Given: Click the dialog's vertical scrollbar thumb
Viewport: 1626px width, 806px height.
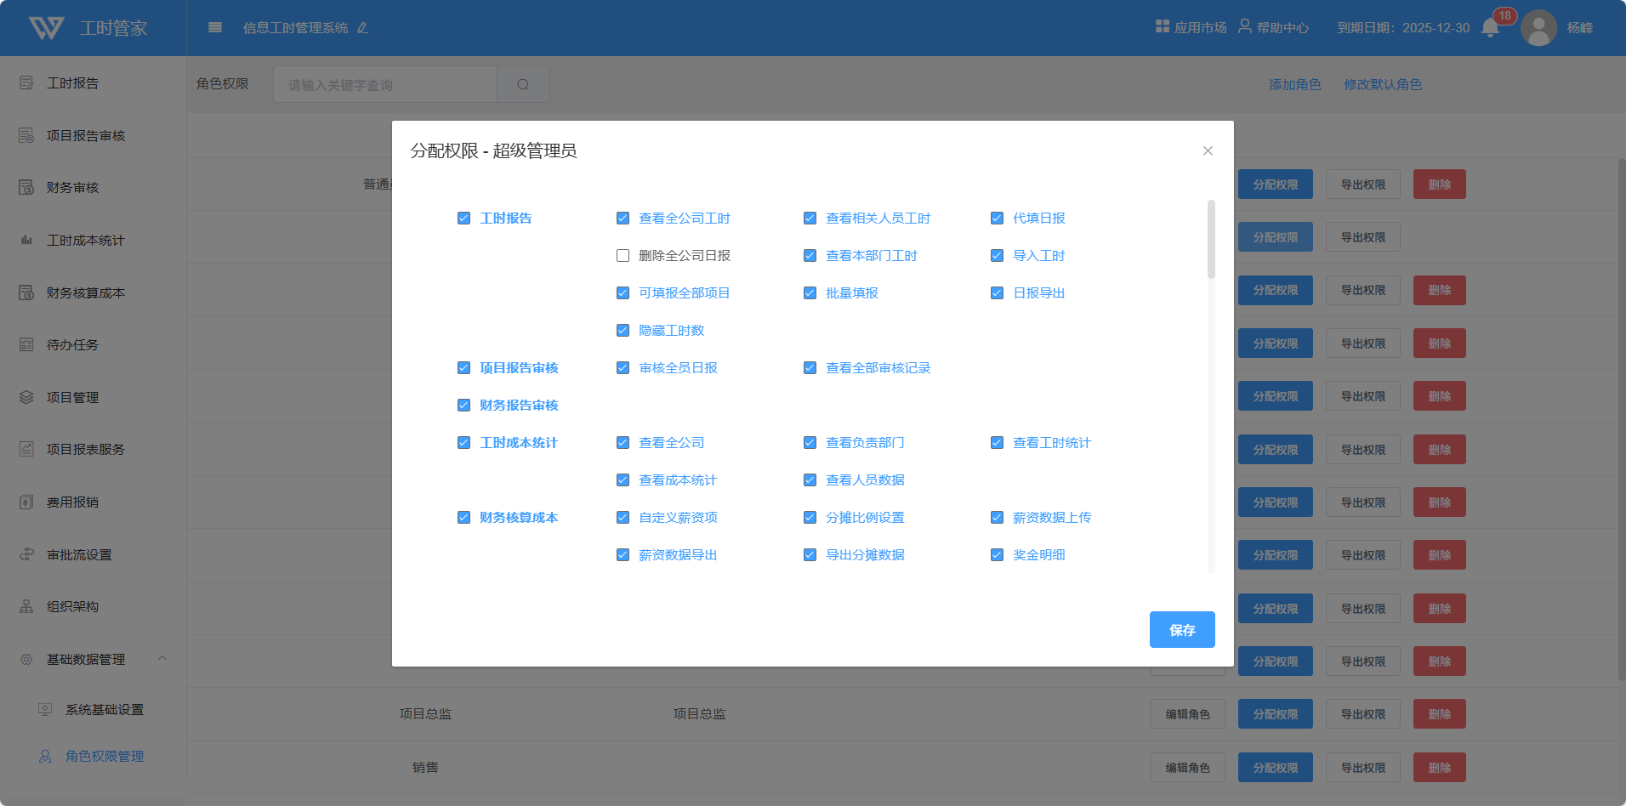Looking at the screenshot, I should [1211, 240].
